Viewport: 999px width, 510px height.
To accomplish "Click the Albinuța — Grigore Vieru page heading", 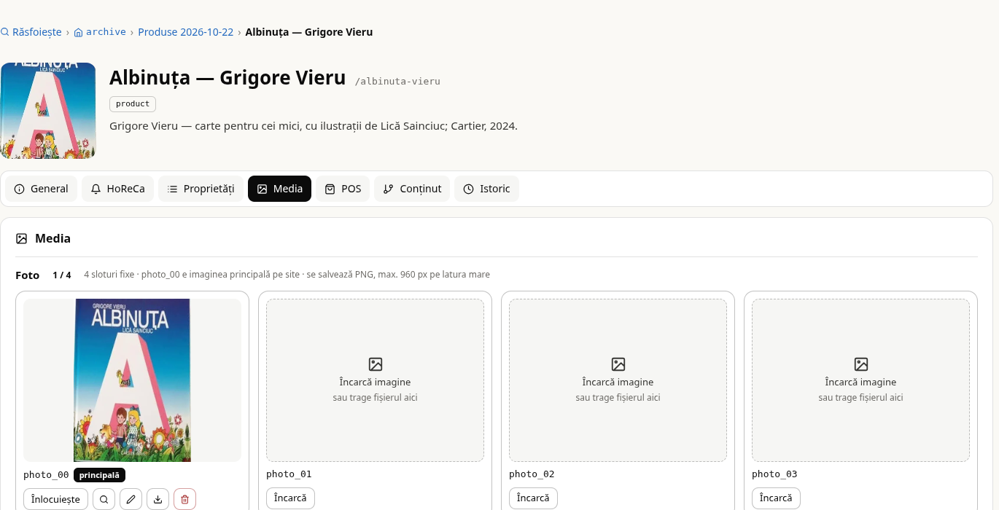I will pos(228,77).
